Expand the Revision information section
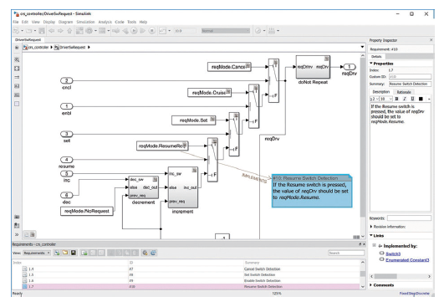Screen dimensions: 439x302 click(x=388, y=227)
